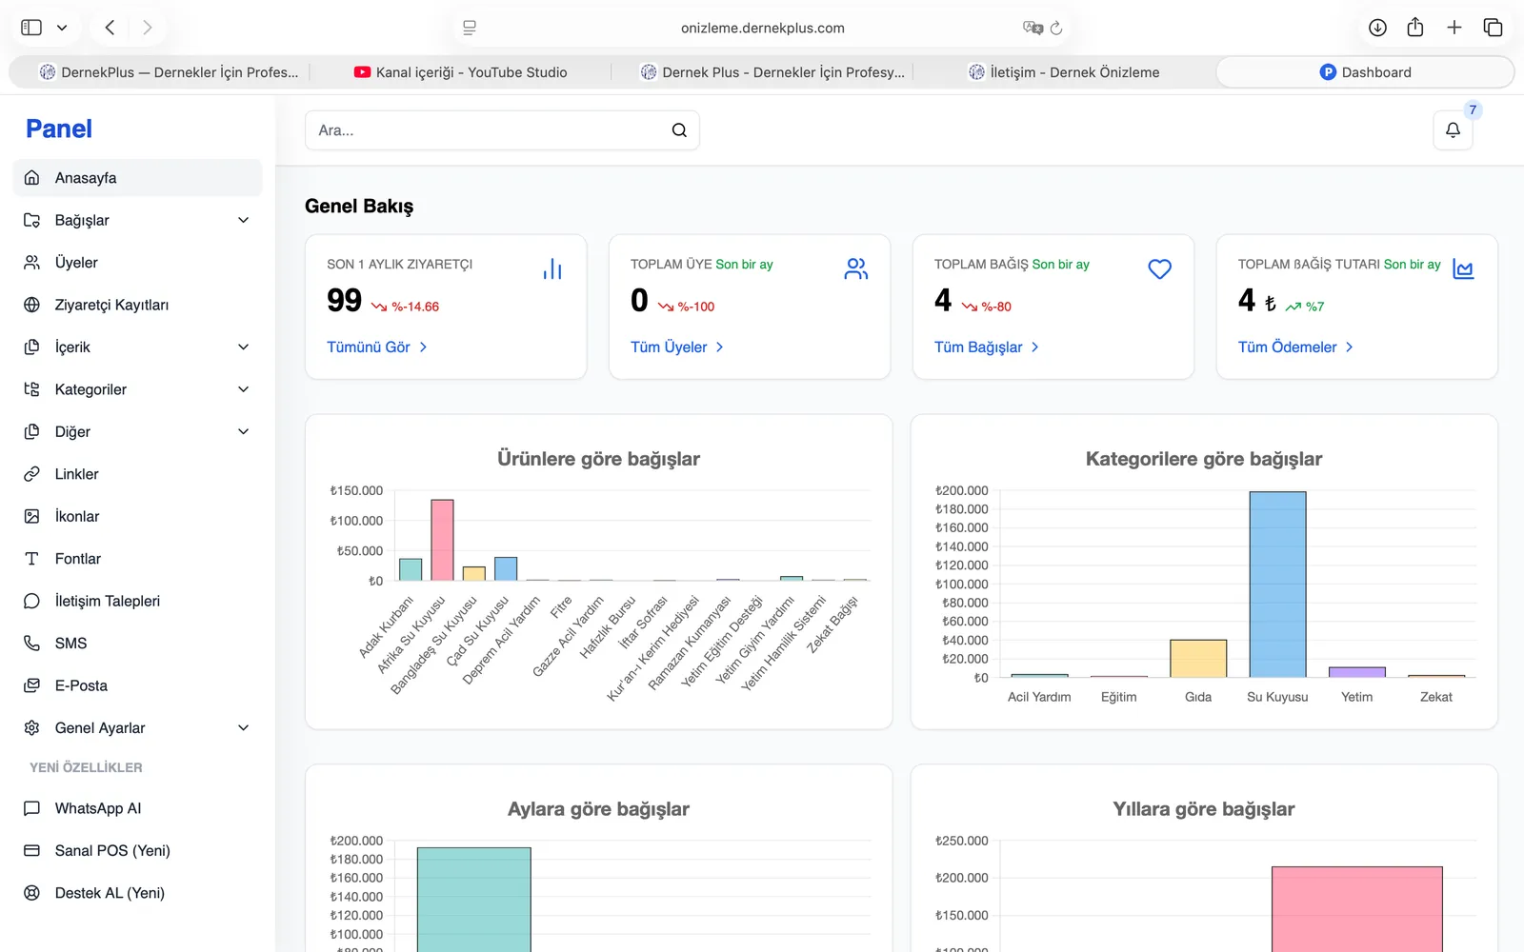Viewport: 1524px width, 952px height.
Task: Open Safari downloads icon
Action: [1377, 28]
